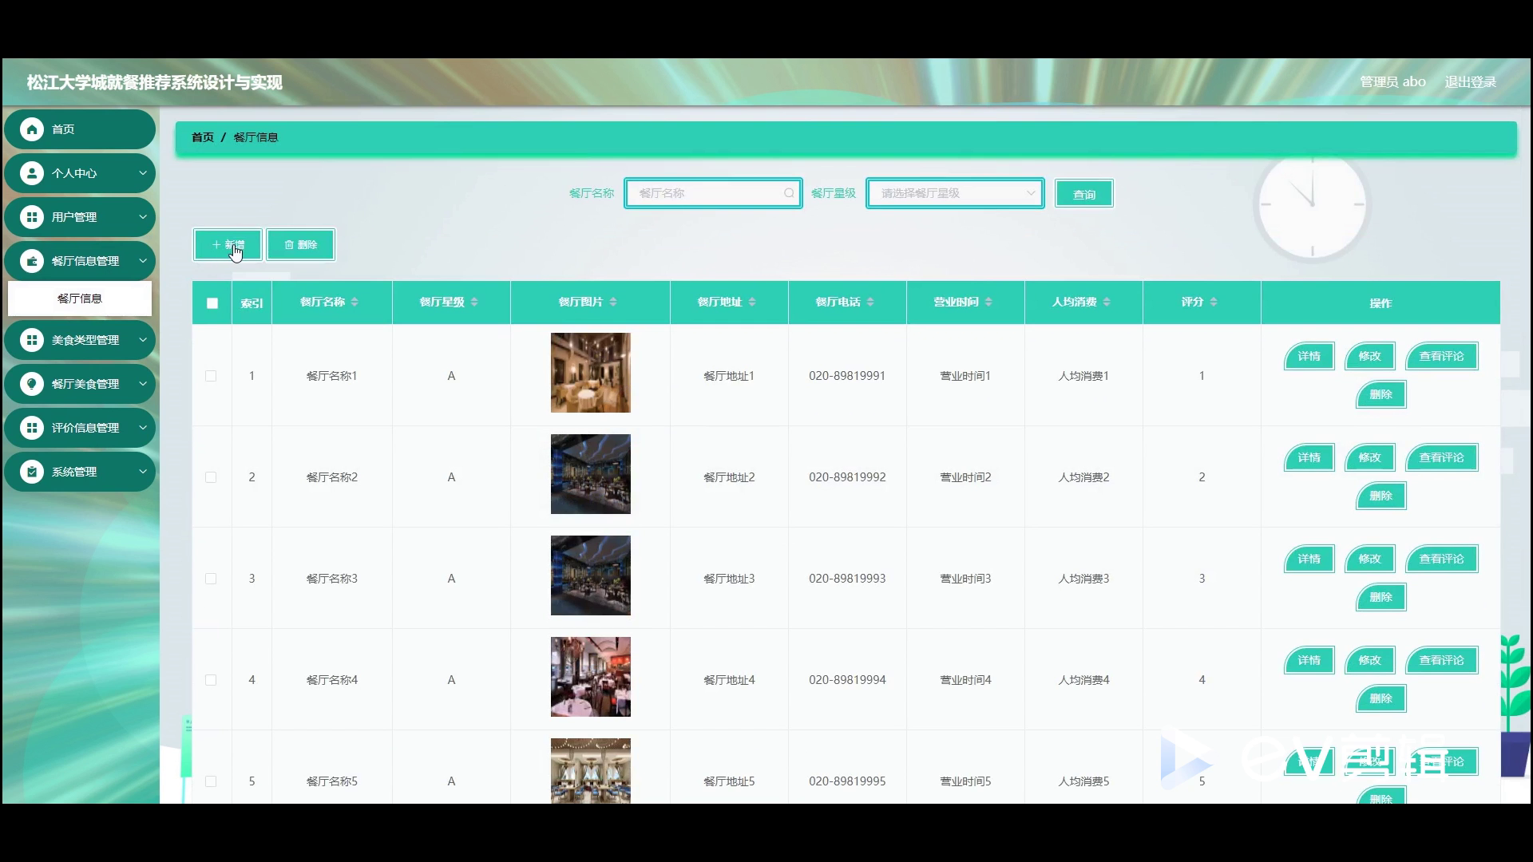Click the 个人中心 person icon
Viewport: 1533px width, 862px height.
tap(32, 173)
